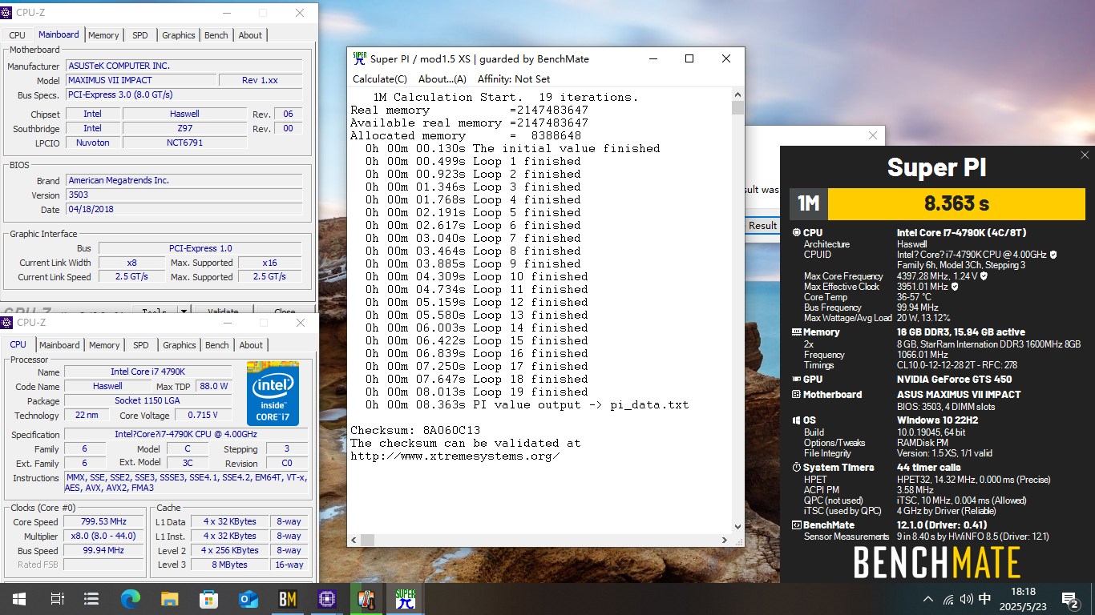Open Outlook from the taskbar
This screenshot has width=1095, height=615.
click(x=248, y=599)
